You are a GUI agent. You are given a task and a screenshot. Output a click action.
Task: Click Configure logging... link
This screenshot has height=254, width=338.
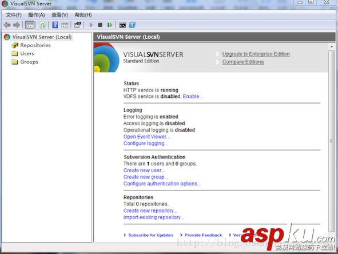(145, 144)
